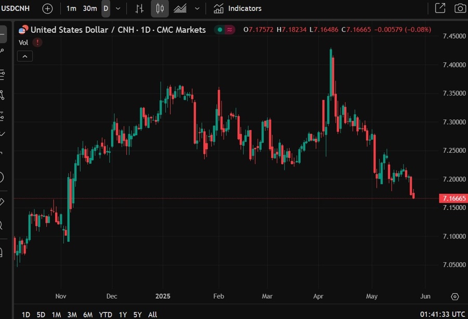Image resolution: width=468 pixels, height=319 pixels.
Task: Set date range to 1Y
Action: coord(123,314)
